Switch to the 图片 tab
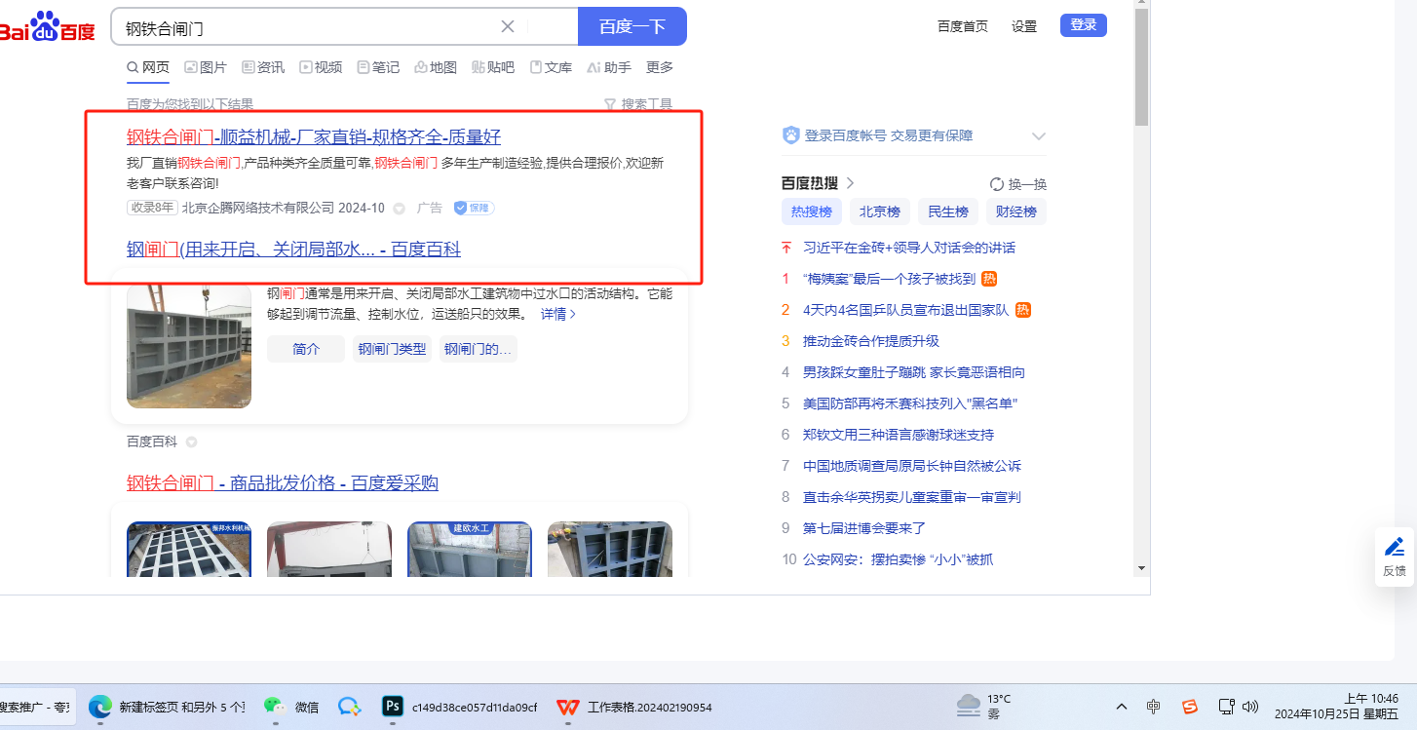 pyautogui.click(x=206, y=67)
